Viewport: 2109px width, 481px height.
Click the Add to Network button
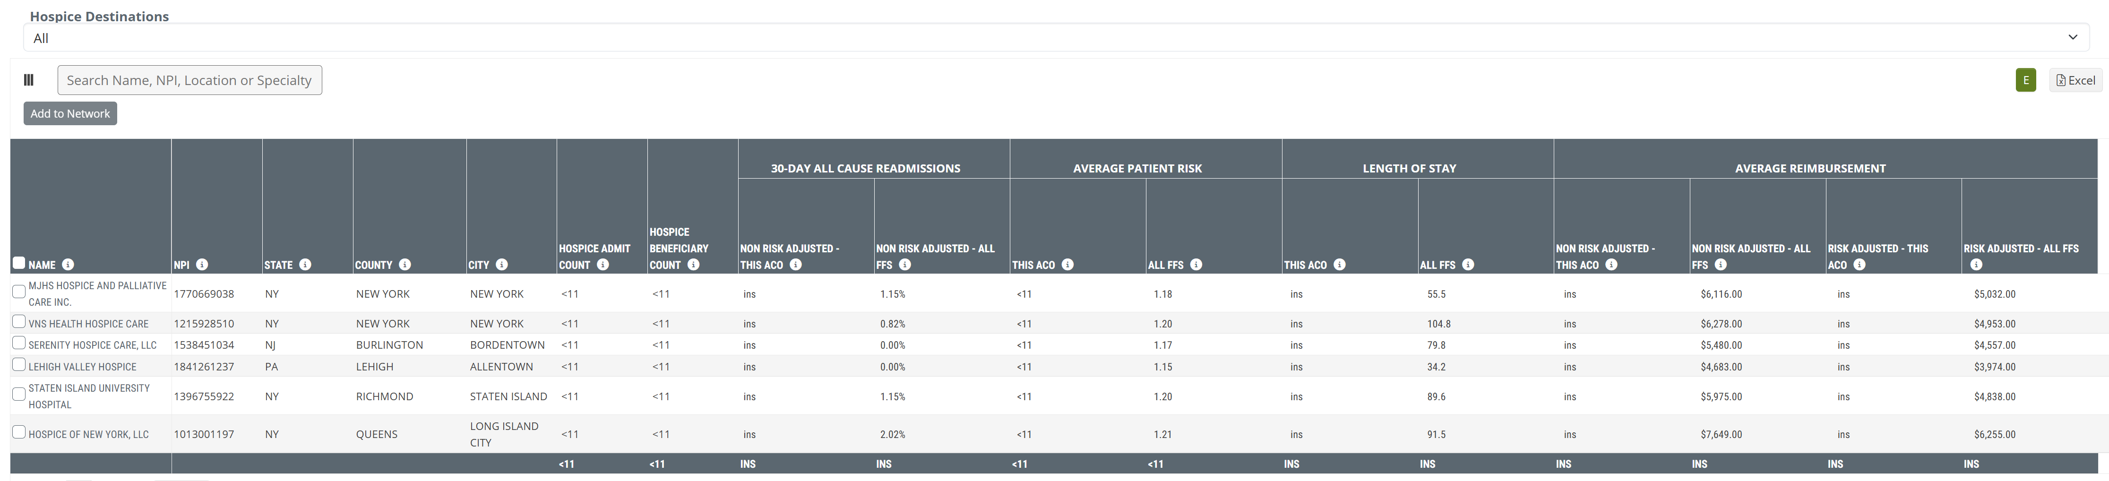pyautogui.click(x=70, y=114)
